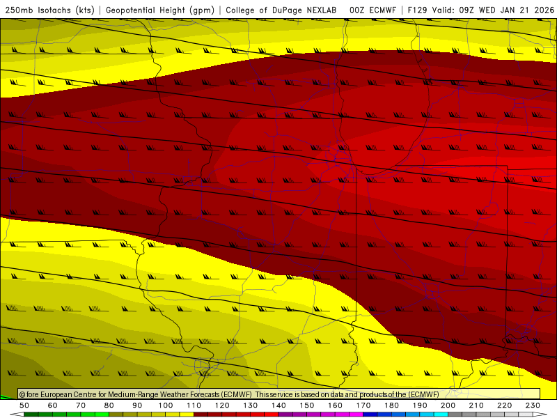557x418 pixels.
Task: Click the 200 knot color bar label
Action: [x=448, y=405]
